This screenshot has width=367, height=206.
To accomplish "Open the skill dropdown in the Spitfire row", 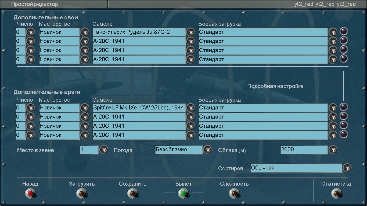I will click(85, 108).
